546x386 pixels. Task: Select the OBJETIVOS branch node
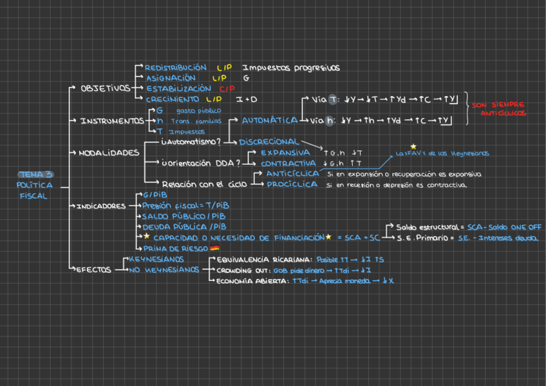coord(105,88)
